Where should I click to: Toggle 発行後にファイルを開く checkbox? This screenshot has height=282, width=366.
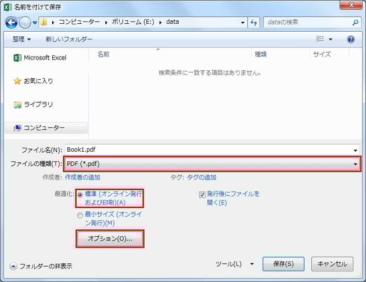tap(202, 194)
